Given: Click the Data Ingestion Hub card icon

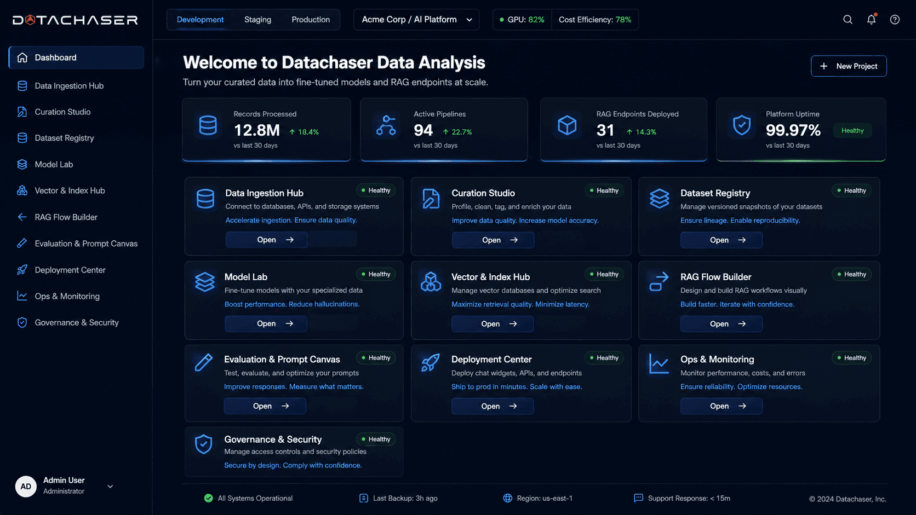Looking at the screenshot, I should [205, 199].
